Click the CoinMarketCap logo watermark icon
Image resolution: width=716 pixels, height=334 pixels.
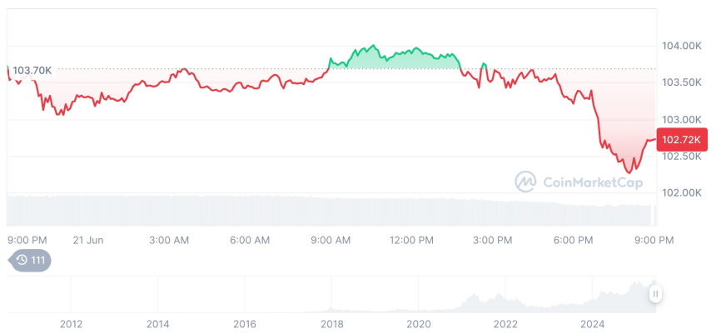pos(525,182)
